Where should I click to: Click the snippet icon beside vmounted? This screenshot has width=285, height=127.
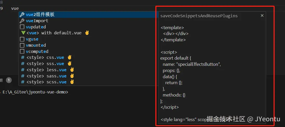coord(22,45)
